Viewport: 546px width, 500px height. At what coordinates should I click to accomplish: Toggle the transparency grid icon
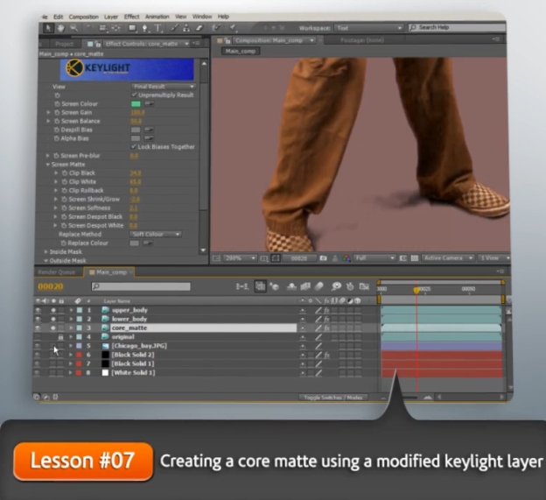pyautogui.click(x=415, y=258)
